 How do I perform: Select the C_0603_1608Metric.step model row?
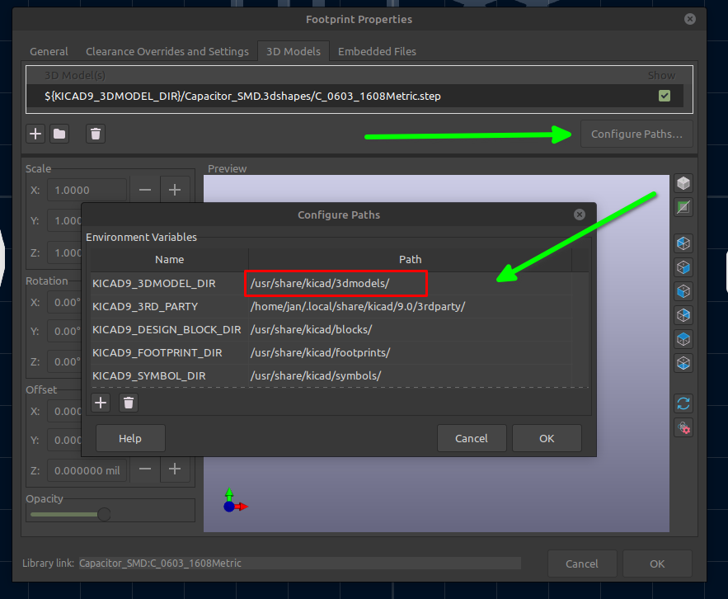(x=355, y=96)
